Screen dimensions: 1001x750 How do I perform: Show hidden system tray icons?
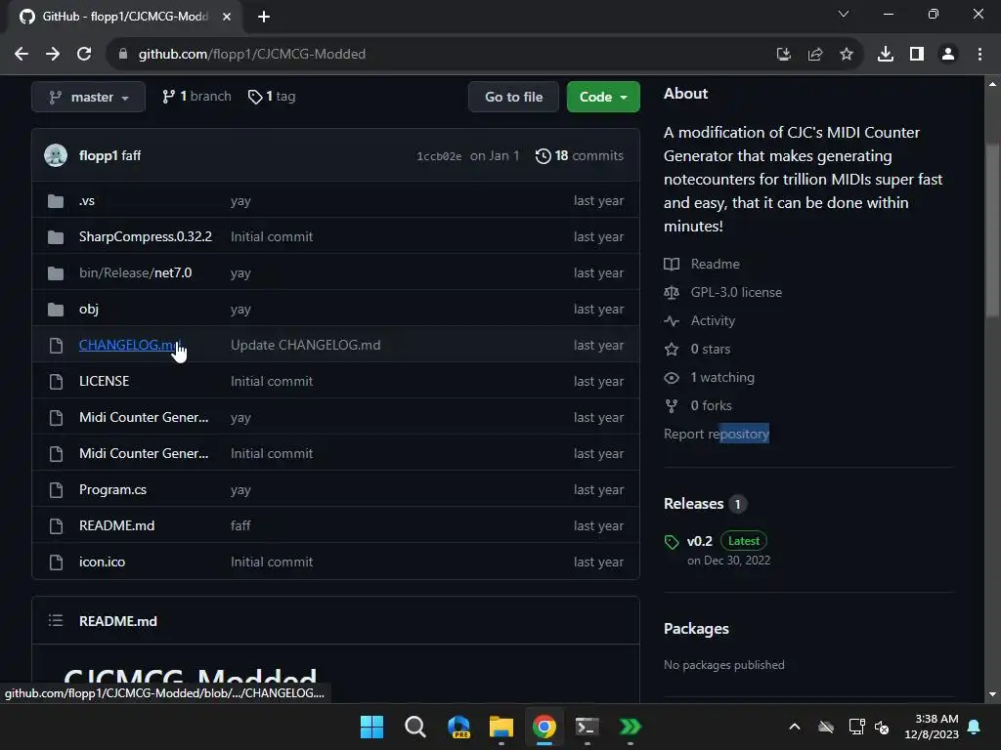pos(795,727)
